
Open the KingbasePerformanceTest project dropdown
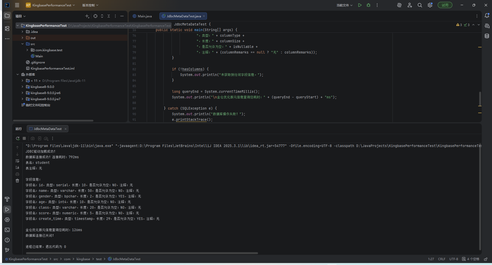click(x=51, y=5)
